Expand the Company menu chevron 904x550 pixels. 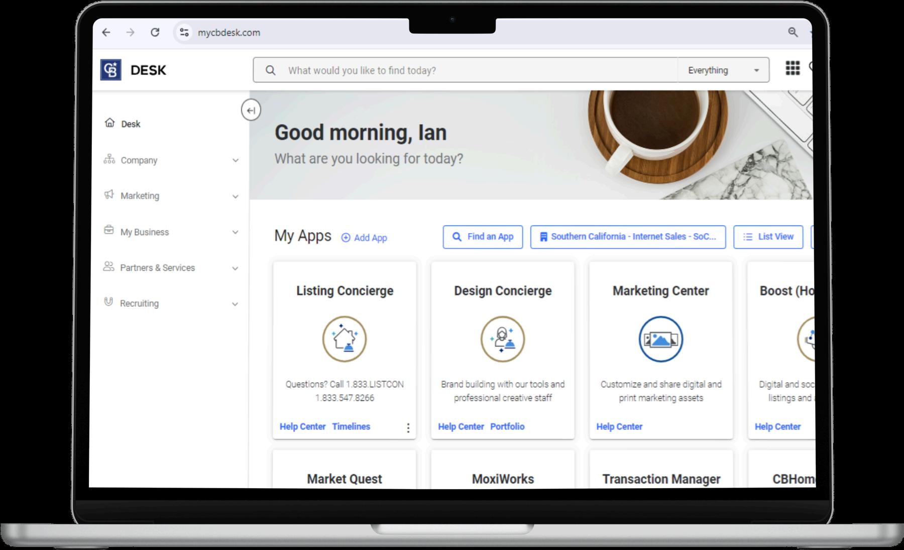point(235,161)
